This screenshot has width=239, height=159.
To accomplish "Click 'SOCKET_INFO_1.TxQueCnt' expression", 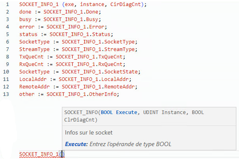I will [89, 57].
